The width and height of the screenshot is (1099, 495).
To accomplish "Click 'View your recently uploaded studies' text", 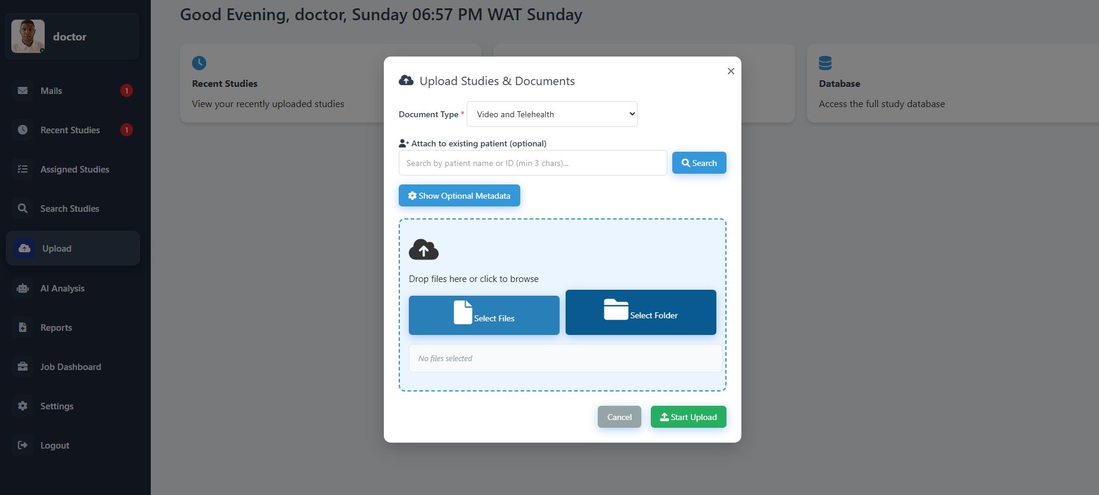I will pos(268,104).
